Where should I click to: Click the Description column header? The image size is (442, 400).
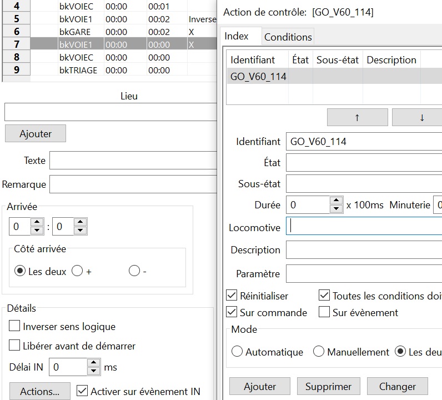(x=391, y=60)
